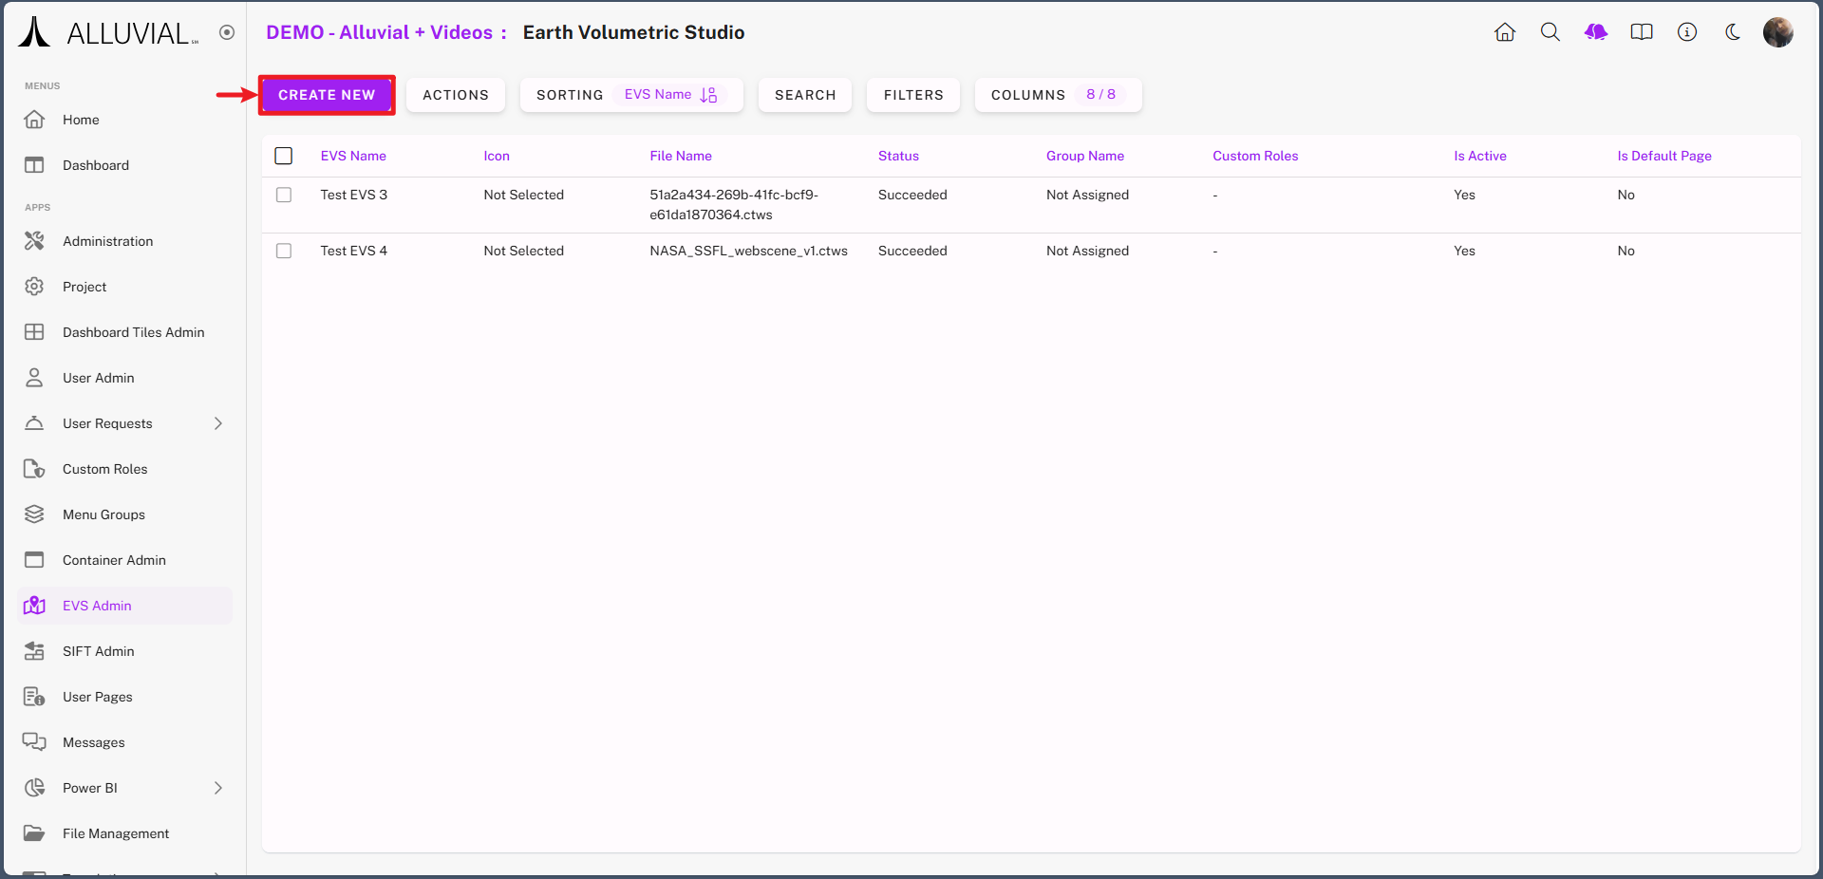Screen dimensions: 1823x879
Task: Open the Columns 8/8 dropdown
Action: pyautogui.click(x=1058, y=95)
